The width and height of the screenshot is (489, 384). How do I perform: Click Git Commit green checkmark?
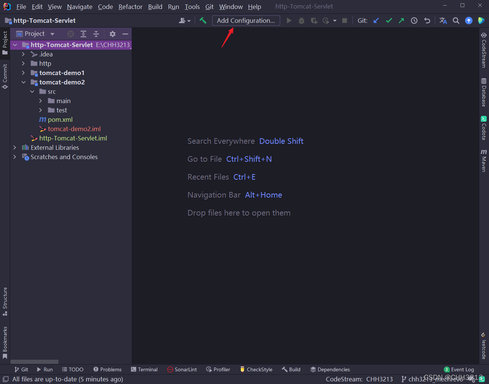389,21
